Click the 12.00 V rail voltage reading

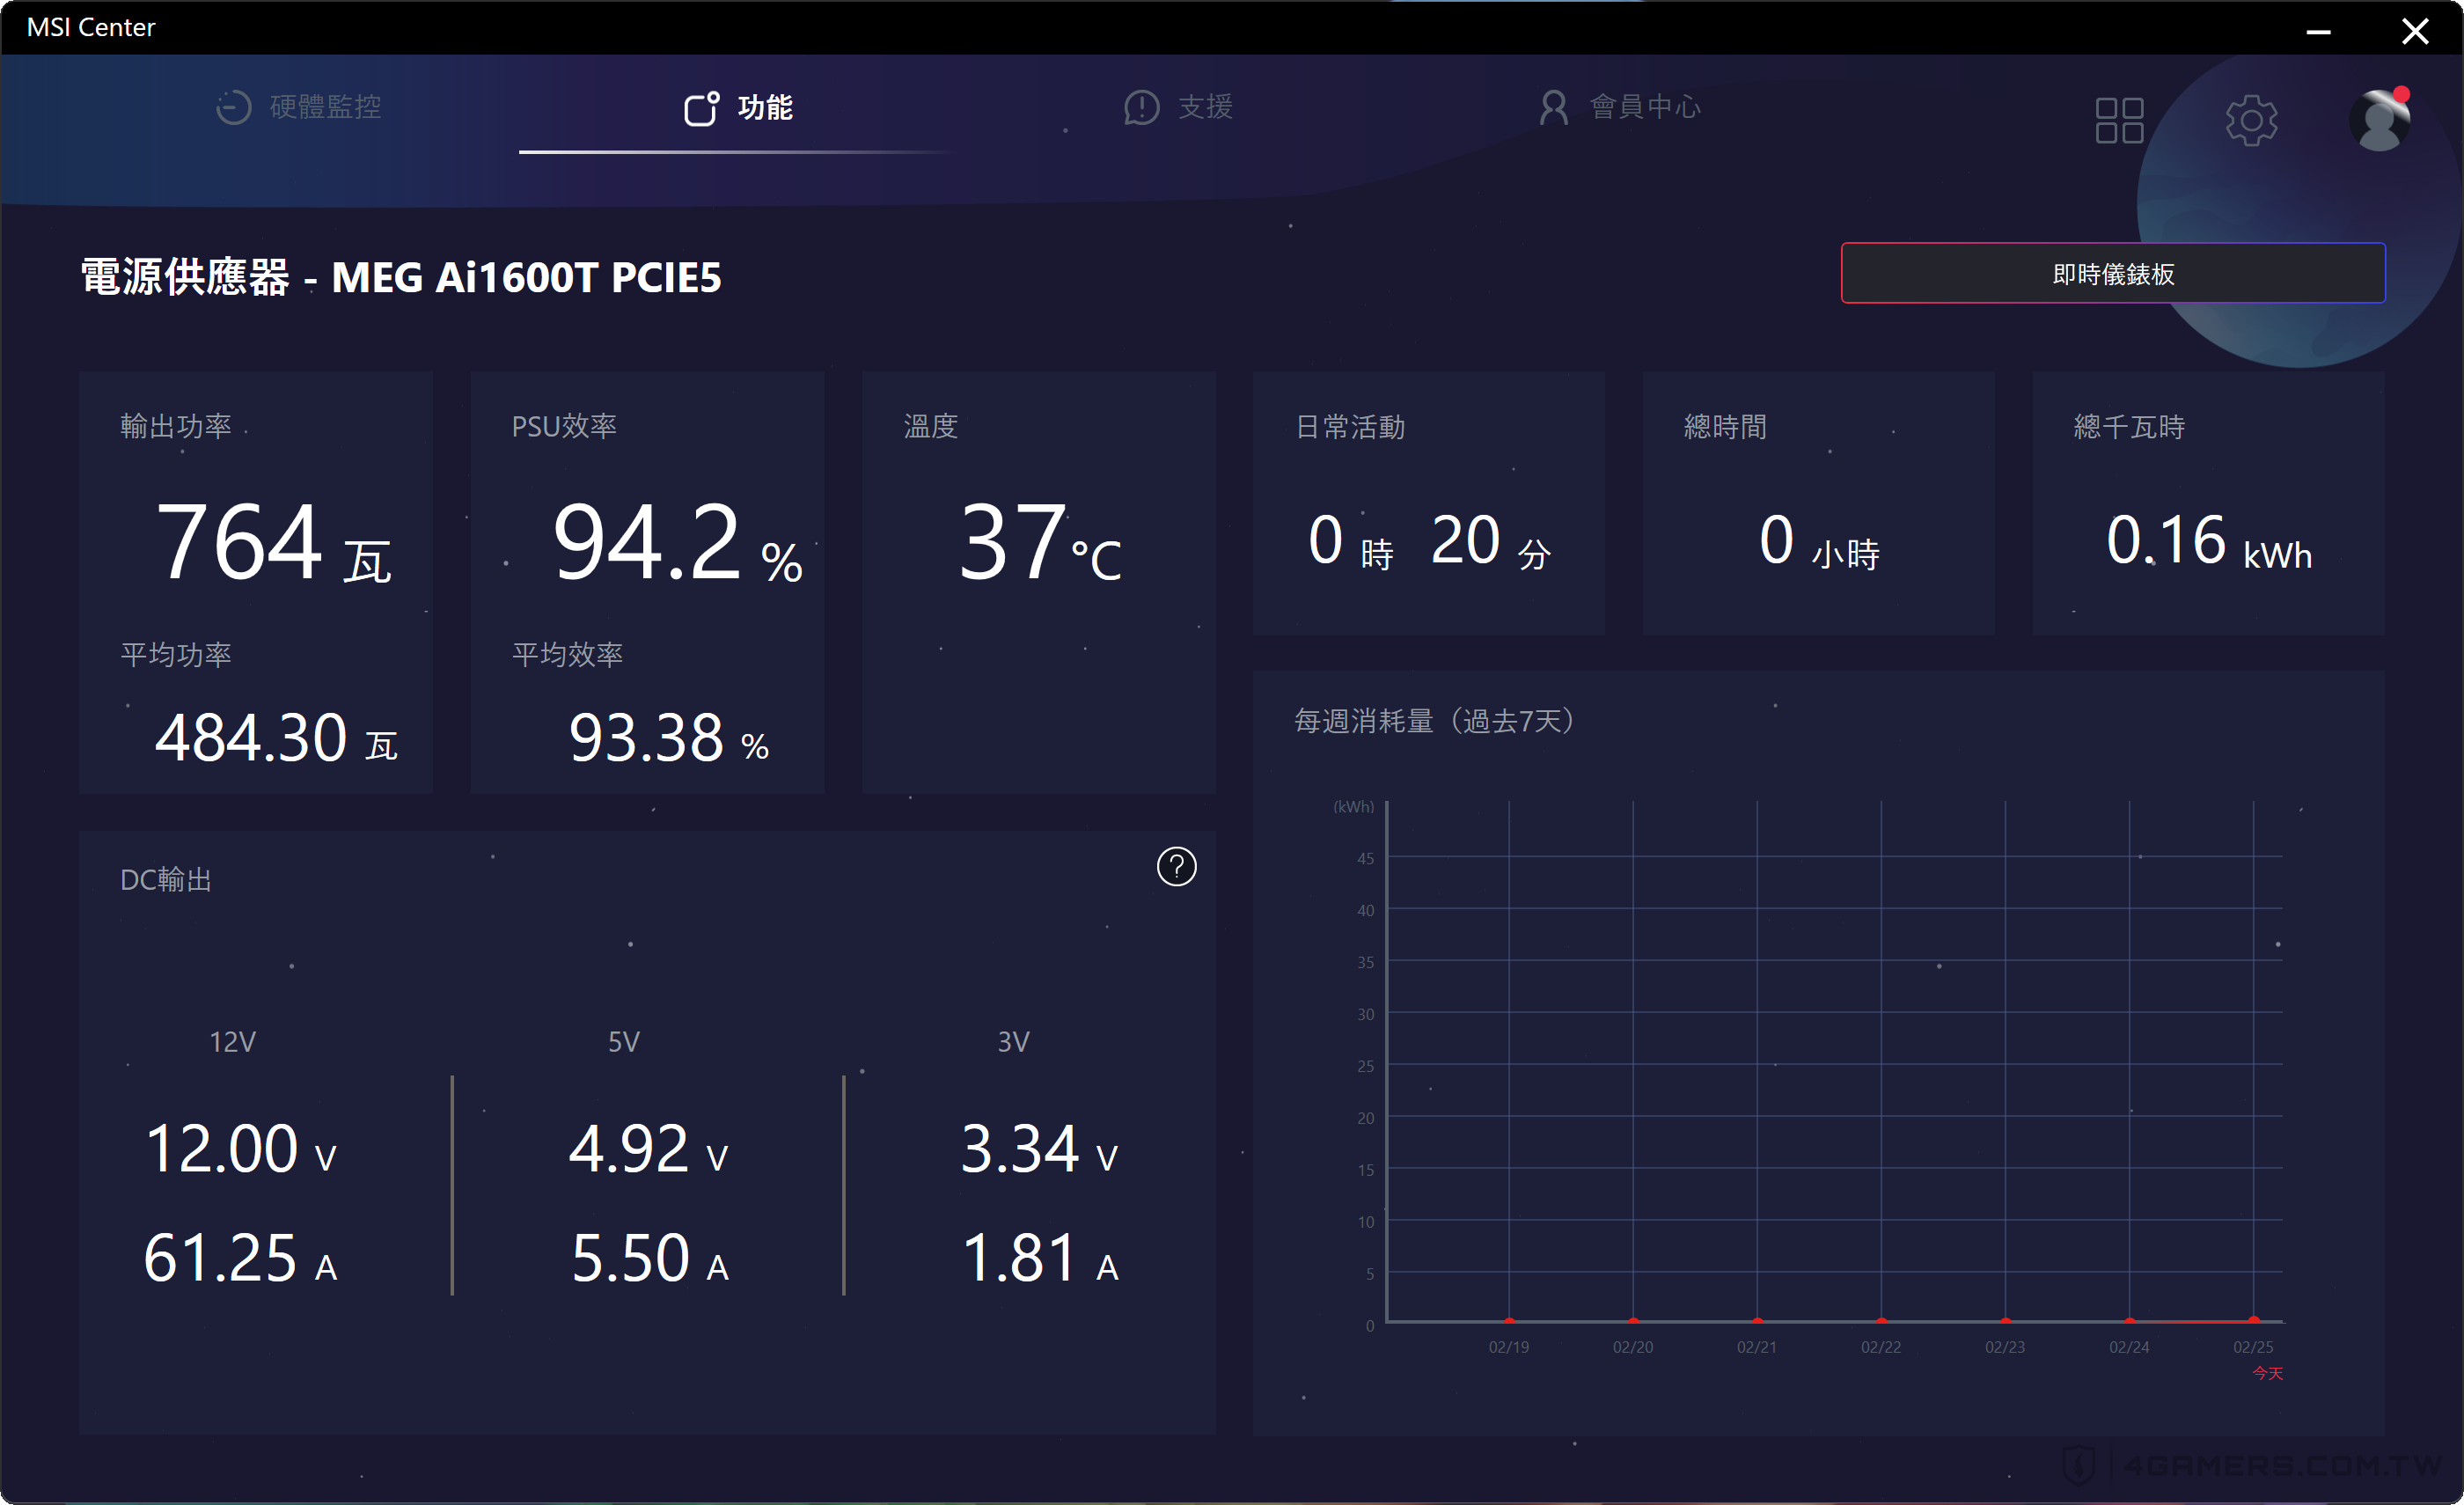tap(241, 1148)
